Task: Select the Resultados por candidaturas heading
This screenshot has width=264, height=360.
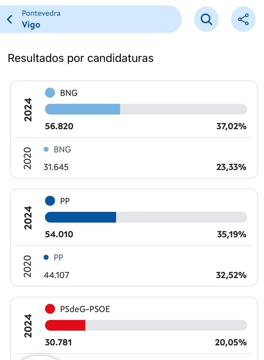Action: point(81,58)
